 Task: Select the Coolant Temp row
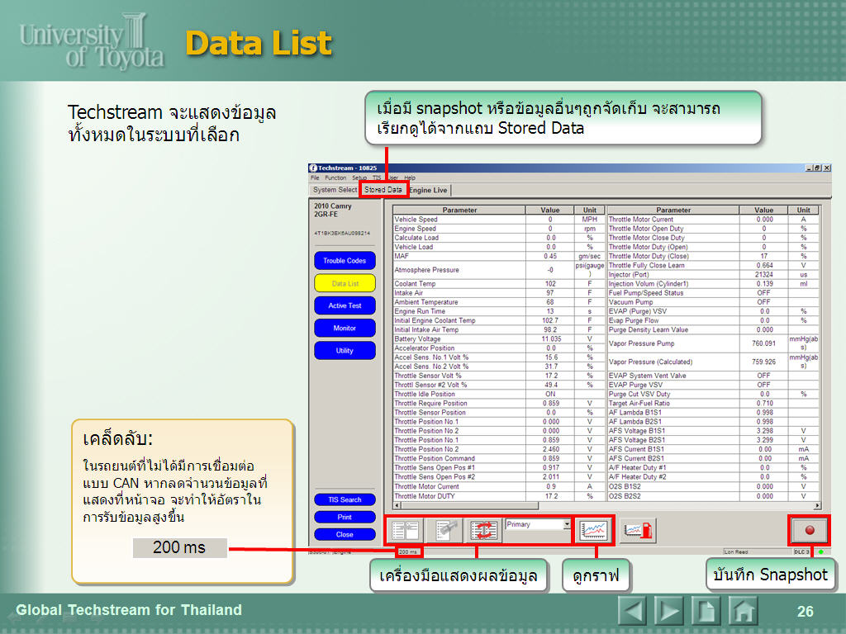tap(499, 284)
